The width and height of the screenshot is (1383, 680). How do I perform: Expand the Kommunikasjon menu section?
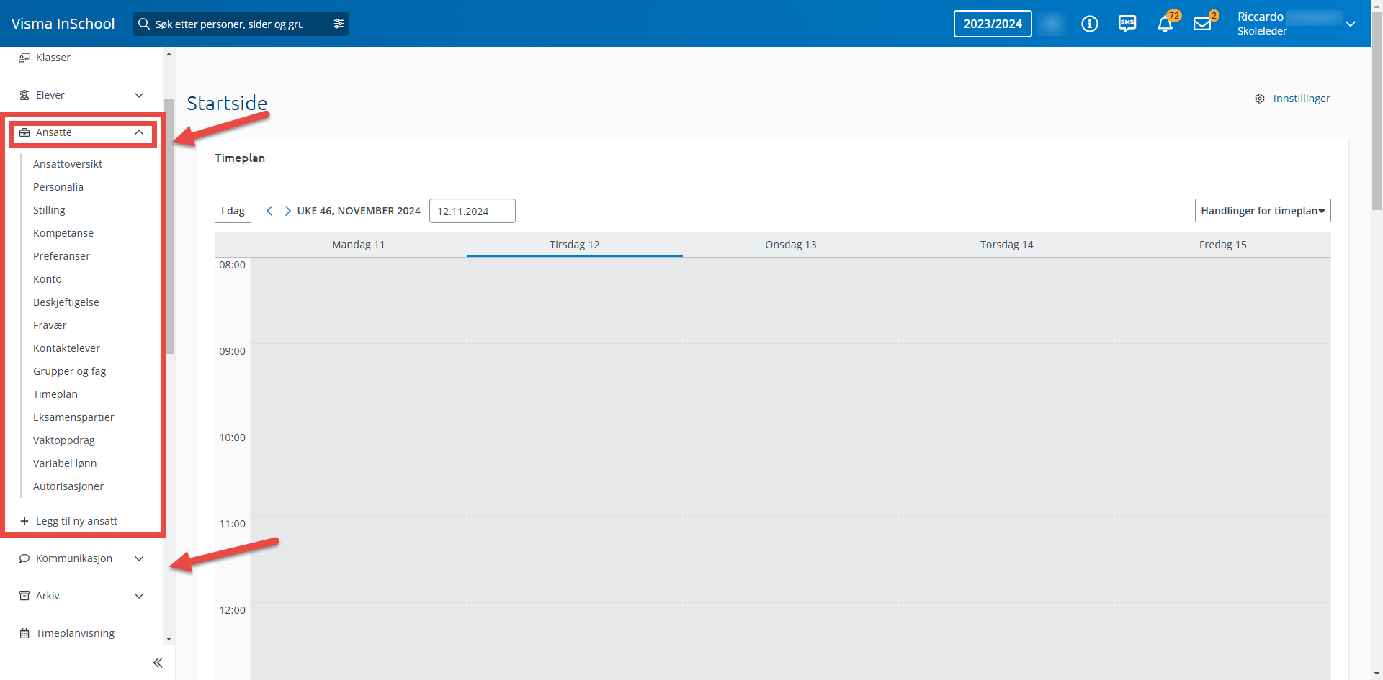click(x=139, y=558)
